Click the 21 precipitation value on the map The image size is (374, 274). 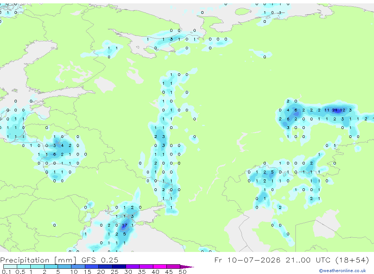(335, 110)
